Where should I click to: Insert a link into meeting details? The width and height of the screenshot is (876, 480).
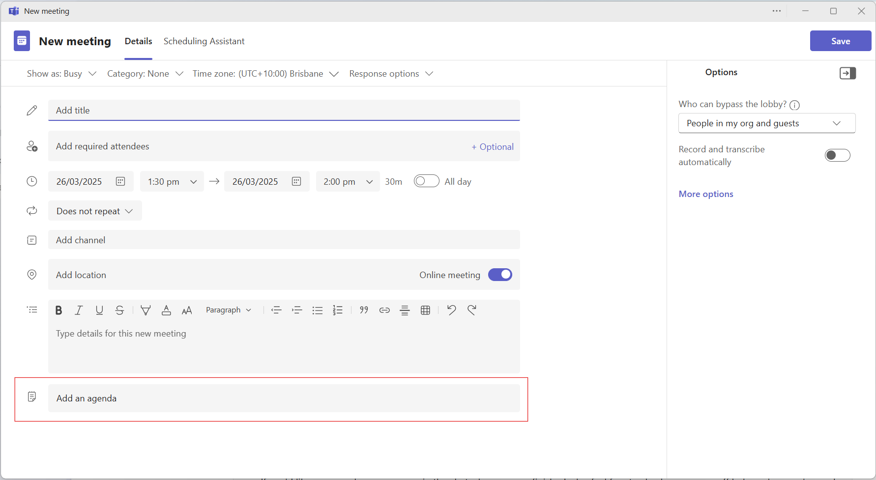pyautogui.click(x=384, y=310)
